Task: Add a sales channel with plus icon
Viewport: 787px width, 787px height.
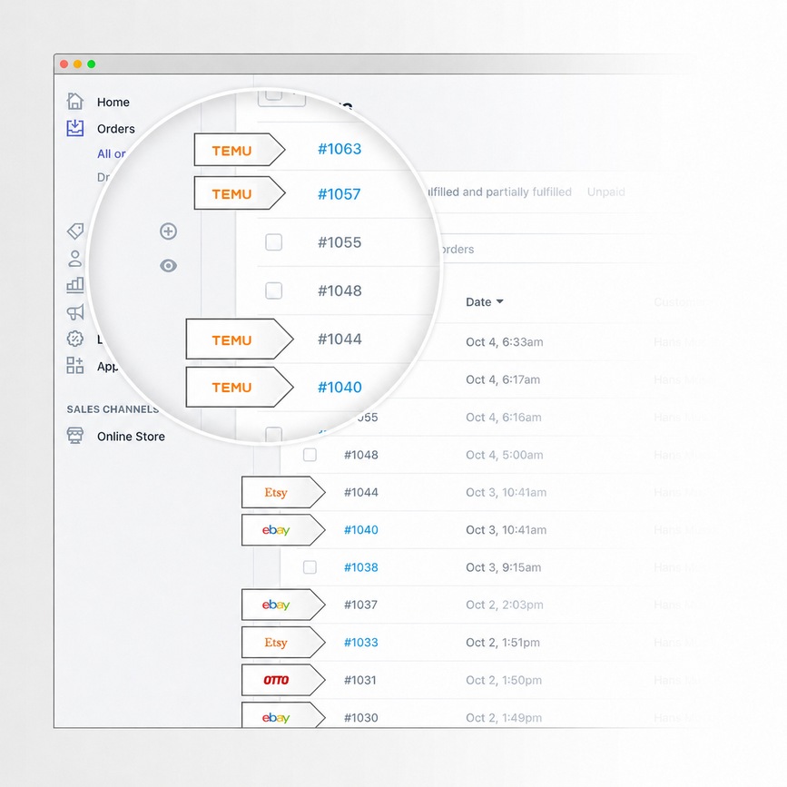Action: [x=168, y=231]
